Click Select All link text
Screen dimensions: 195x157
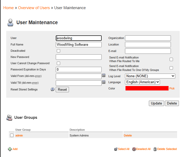(x=124, y=149)
